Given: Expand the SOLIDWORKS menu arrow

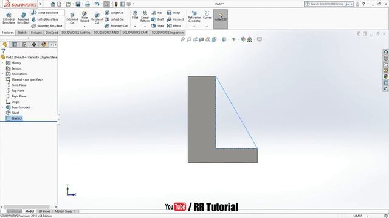Looking at the screenshot, I should pyautogui.click(x=40, y=4).
